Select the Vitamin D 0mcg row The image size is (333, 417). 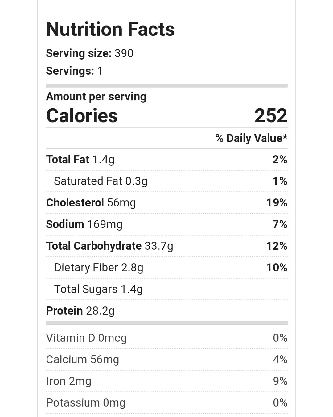(x=86, y=338)
